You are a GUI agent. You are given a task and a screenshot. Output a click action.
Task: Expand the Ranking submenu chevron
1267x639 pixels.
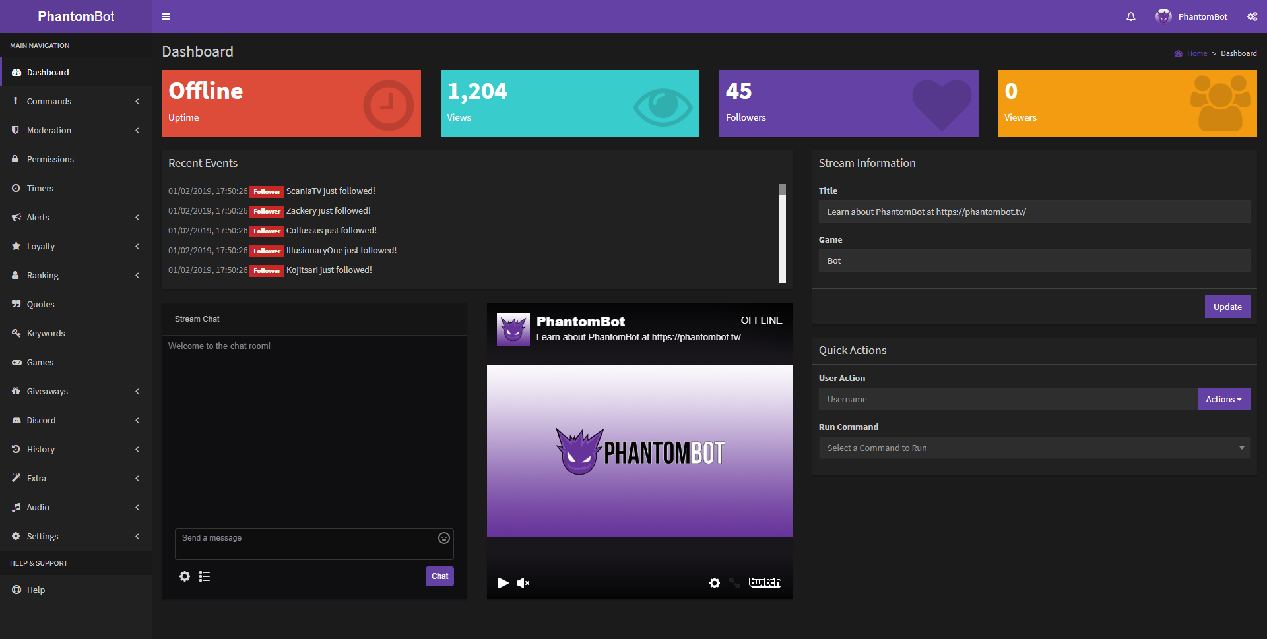(137, 275)
